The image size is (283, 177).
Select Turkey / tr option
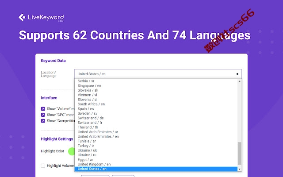pyautogui.click(x=156, y=146)
